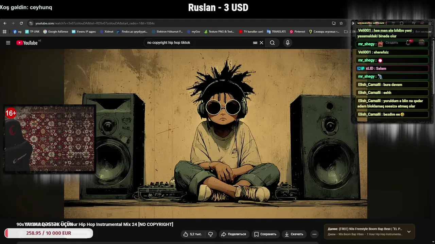
Task: Go back to the previous browser page
Action: [5, 23]
